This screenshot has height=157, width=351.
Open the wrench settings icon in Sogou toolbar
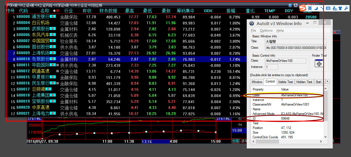(346, 8)
